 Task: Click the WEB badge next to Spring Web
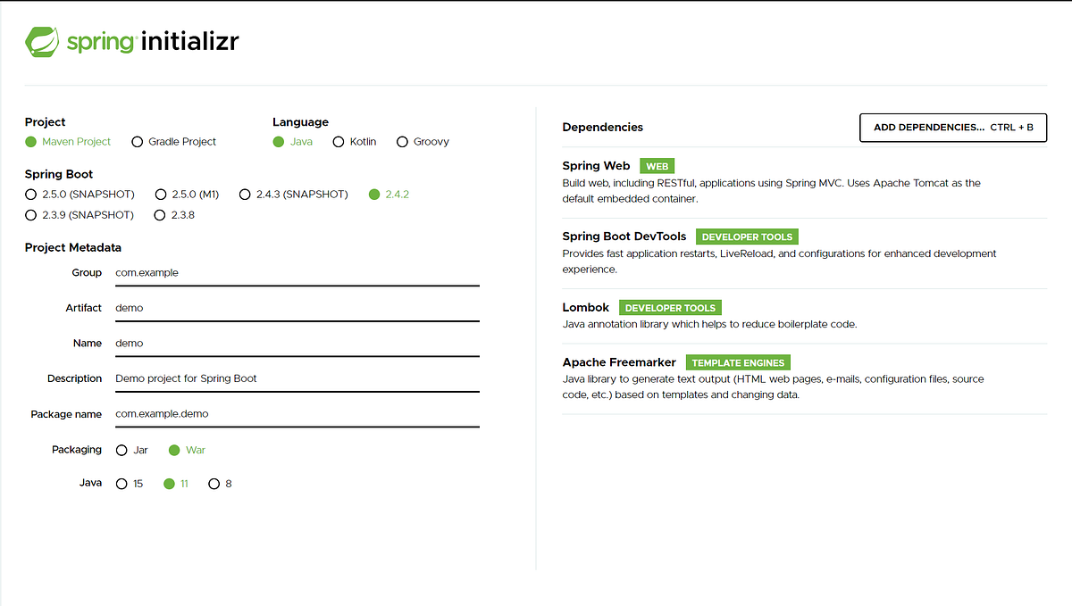[x=657, y=166]
